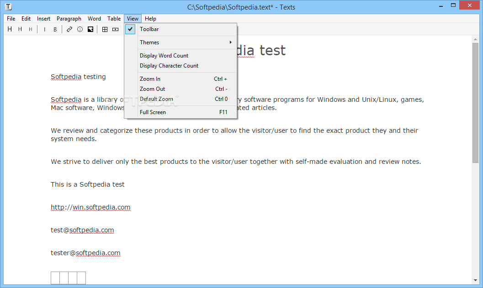Viewport: 483px width, 288px height.
Task: Insert a footnote using the circled icon
Action: tap(80, 29)
